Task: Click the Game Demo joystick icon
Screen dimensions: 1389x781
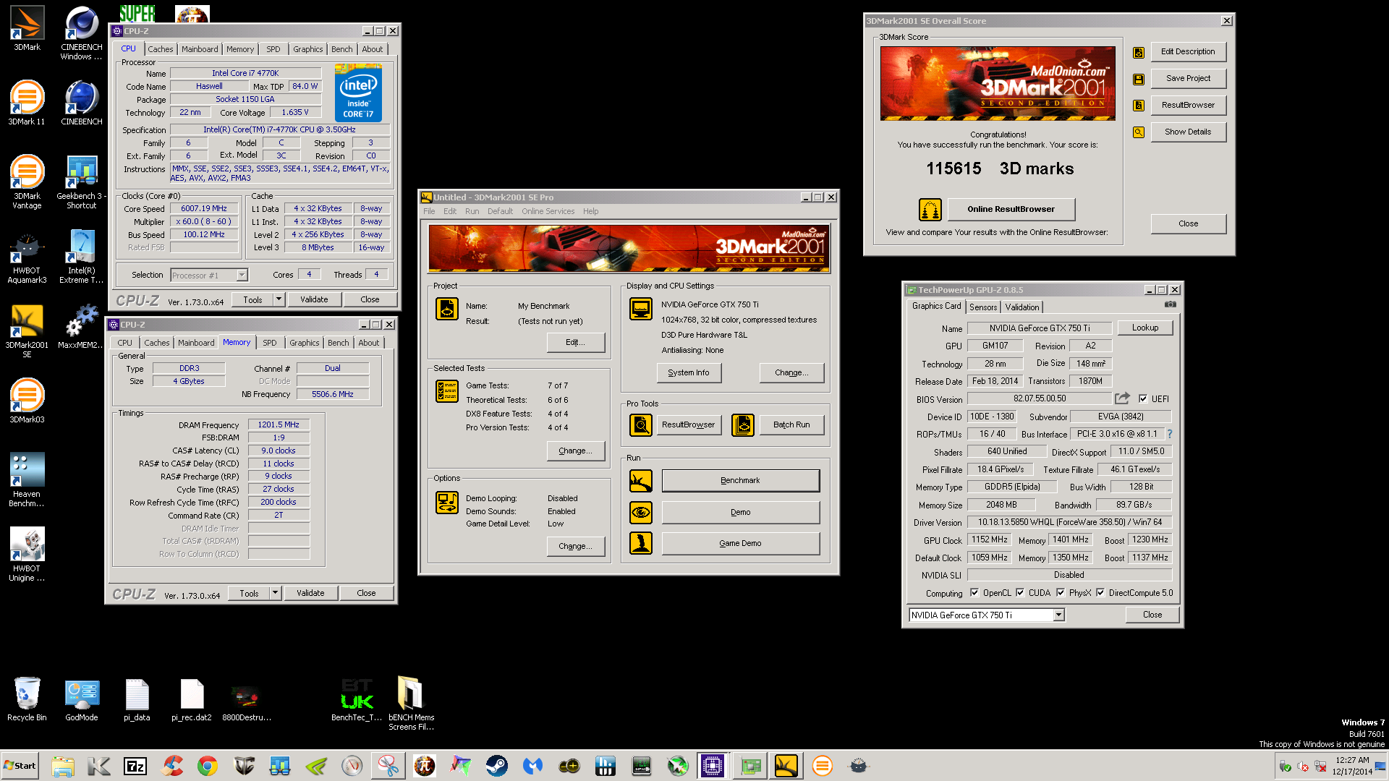Action: pos(641,543)
